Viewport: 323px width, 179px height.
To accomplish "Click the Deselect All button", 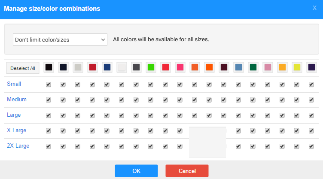I will [23, 68].
